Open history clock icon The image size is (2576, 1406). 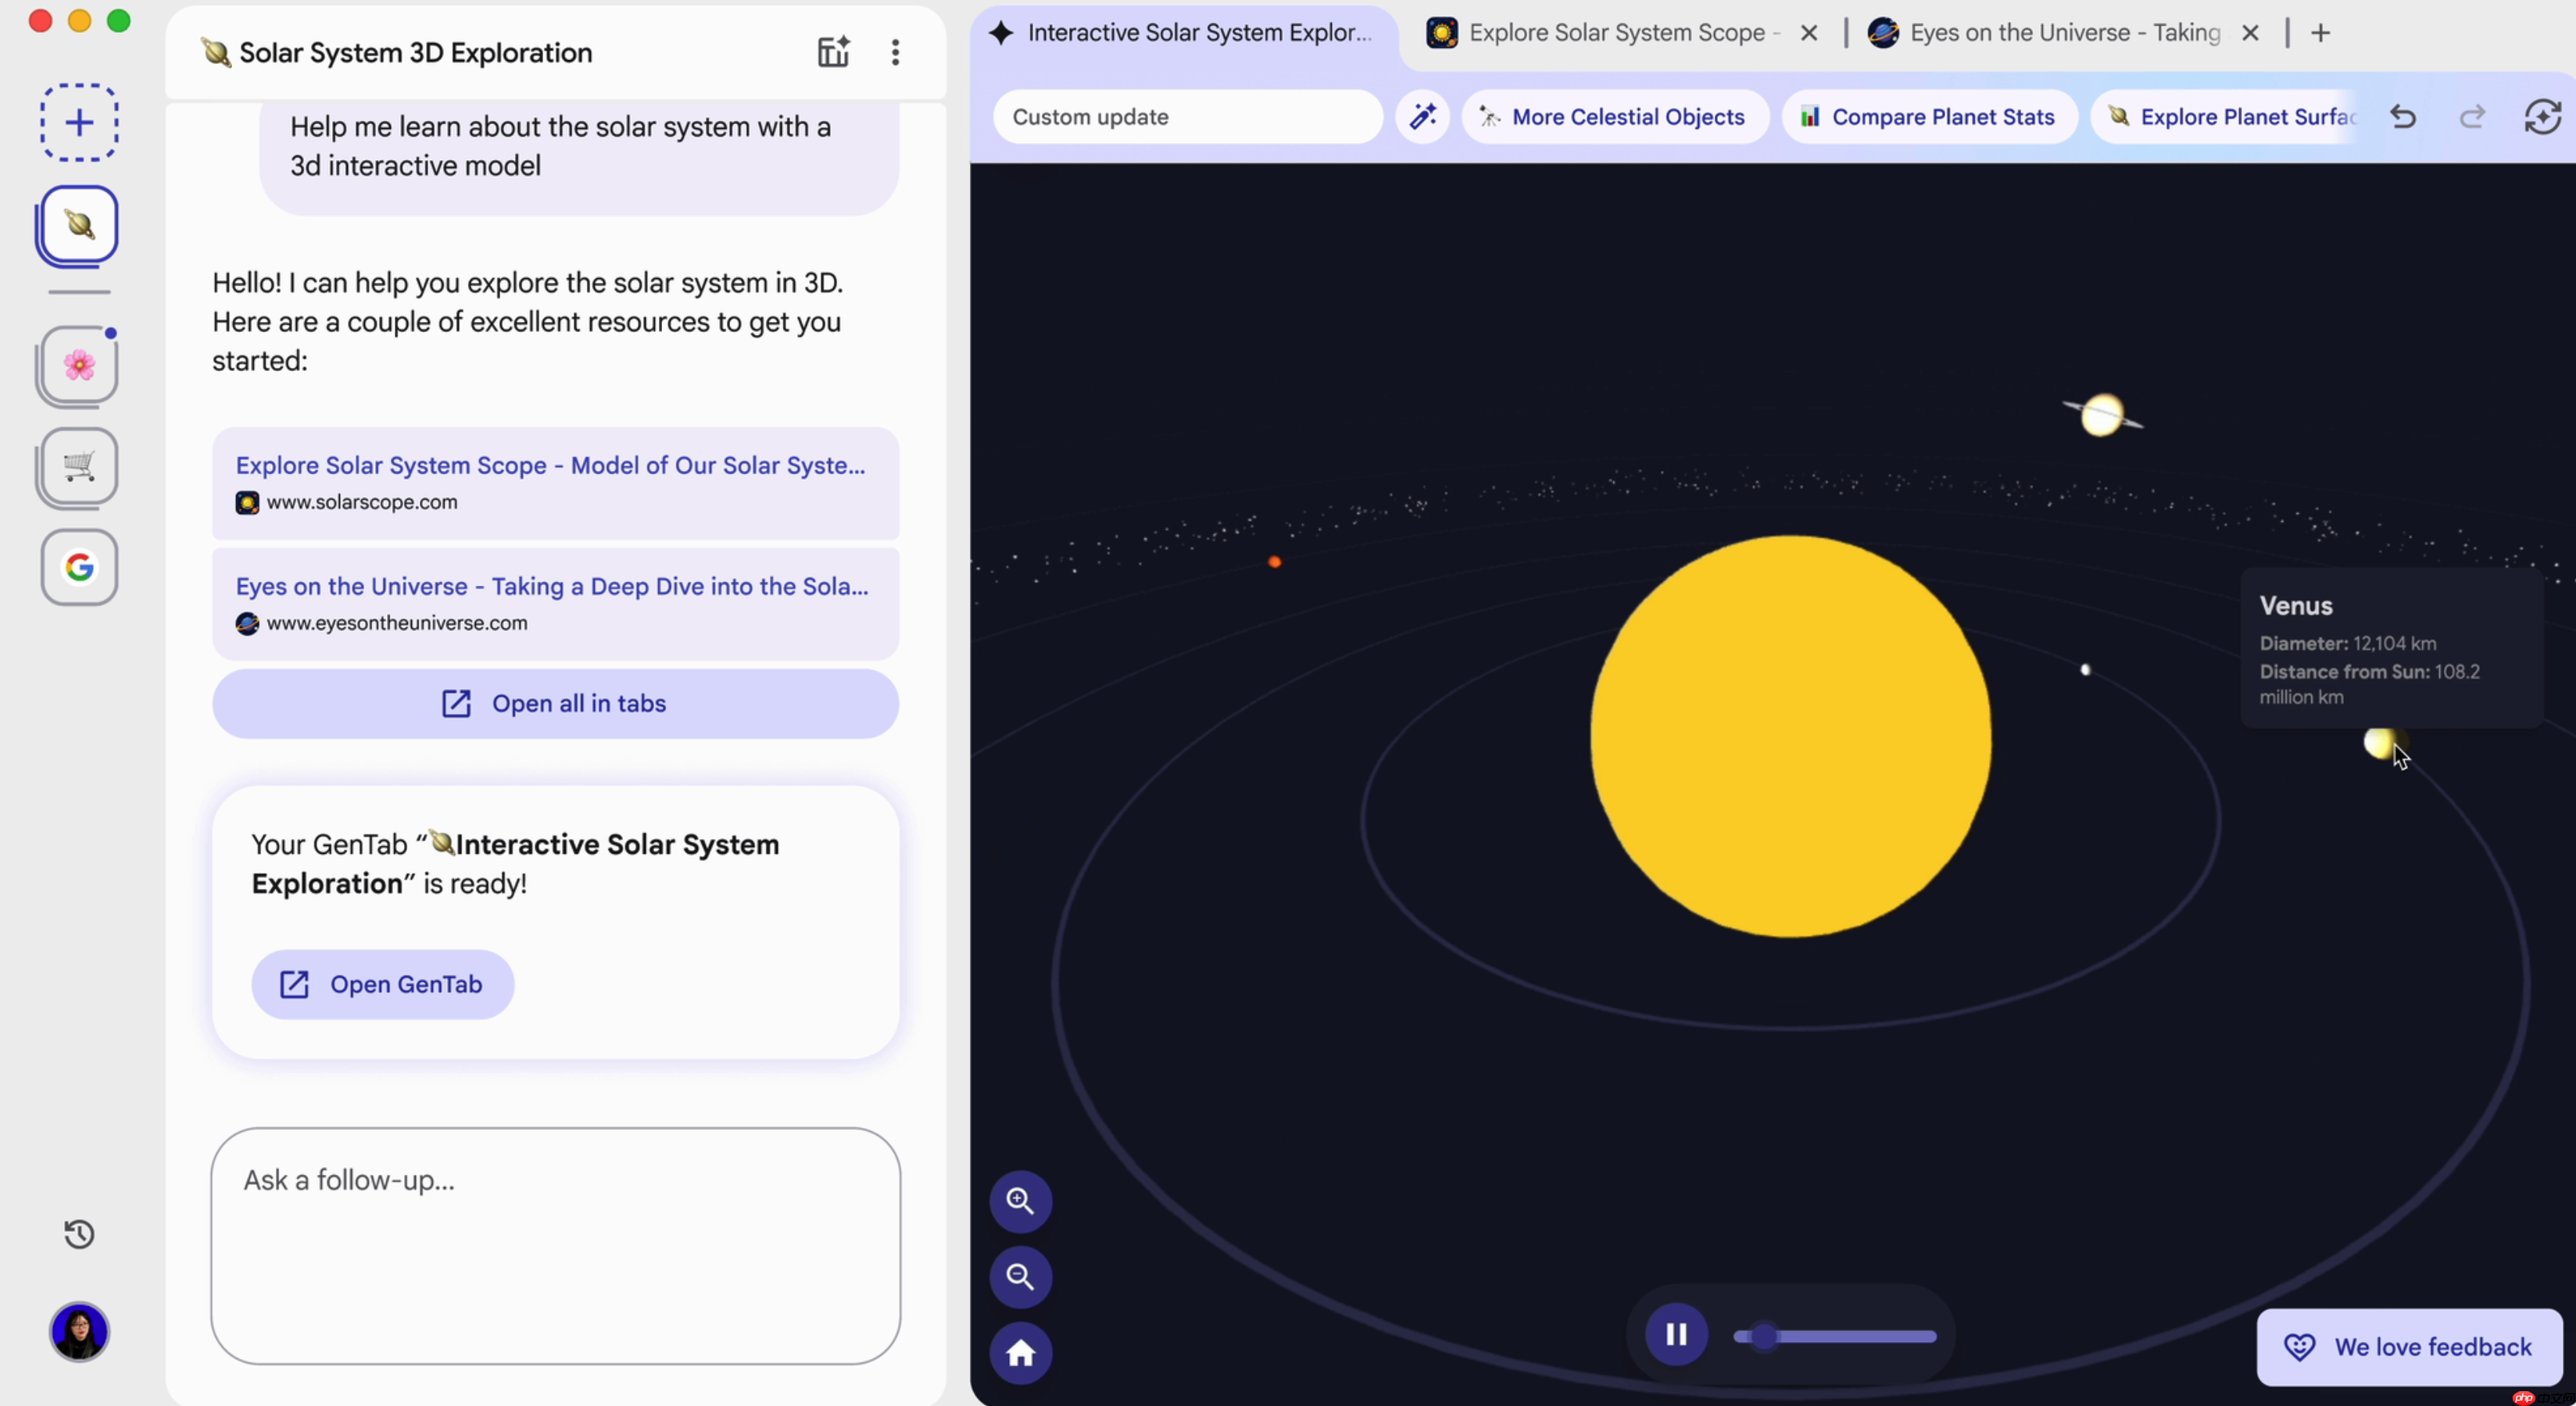79,1234
